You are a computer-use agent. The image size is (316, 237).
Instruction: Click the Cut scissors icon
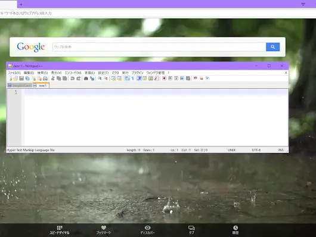tap(53, 79)
